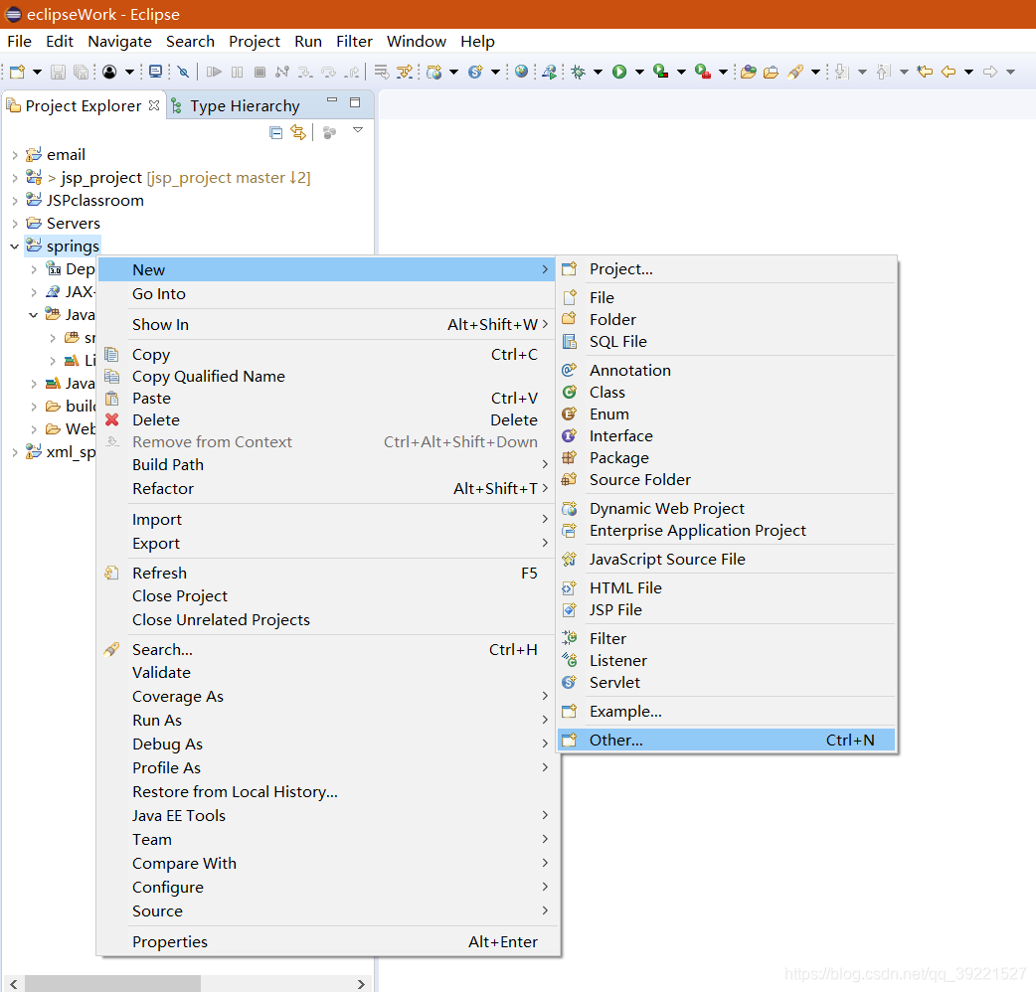Select HTML File in New submenu
The height and width of the screenshot is (992, 1036).
pyautogui.click(x=727, y=587)
